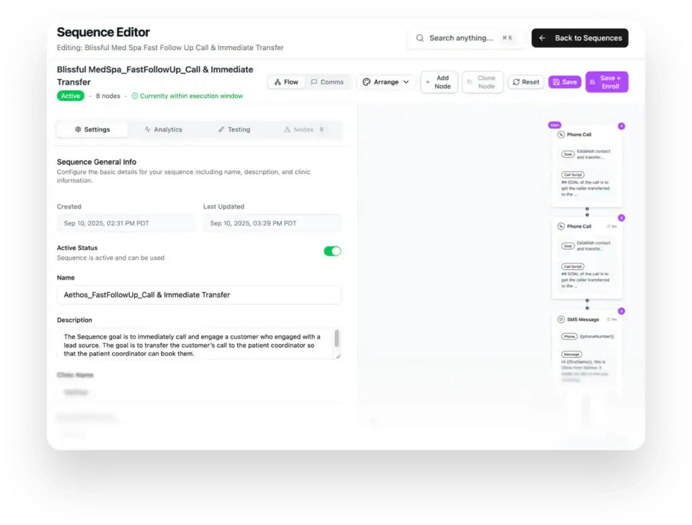This screenshot has width=692, height=525.
Task: Click the Arrange palette icon
Action: coord(366,82)
